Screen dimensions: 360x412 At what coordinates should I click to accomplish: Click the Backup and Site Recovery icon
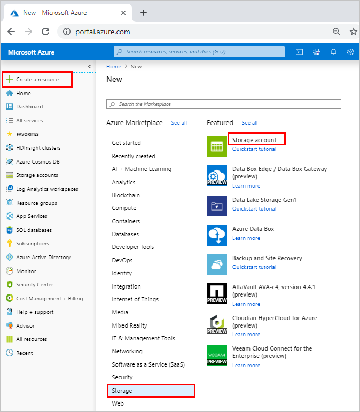click(217, 265)
